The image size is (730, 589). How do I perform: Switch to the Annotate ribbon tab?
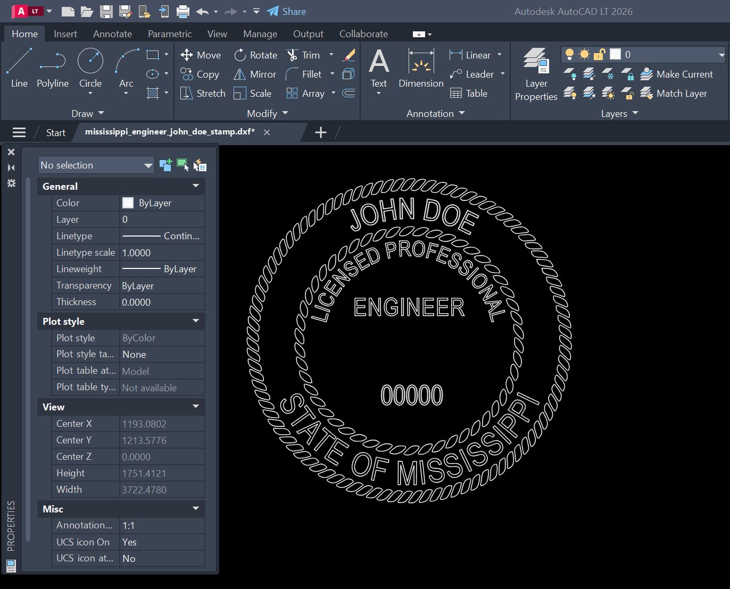click(x=112, y=34)
